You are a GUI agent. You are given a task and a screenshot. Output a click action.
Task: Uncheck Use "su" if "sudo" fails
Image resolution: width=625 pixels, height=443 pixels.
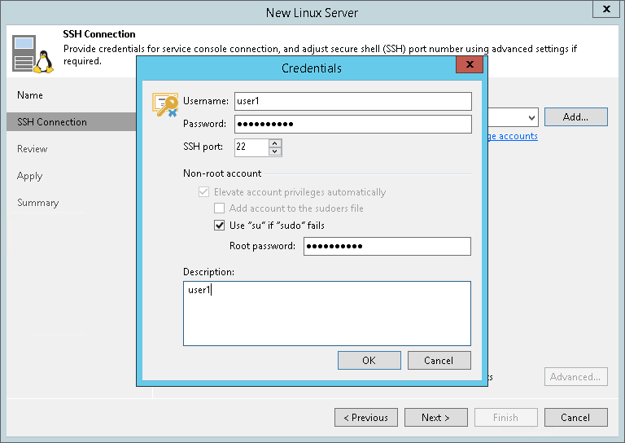coord(219,226)
